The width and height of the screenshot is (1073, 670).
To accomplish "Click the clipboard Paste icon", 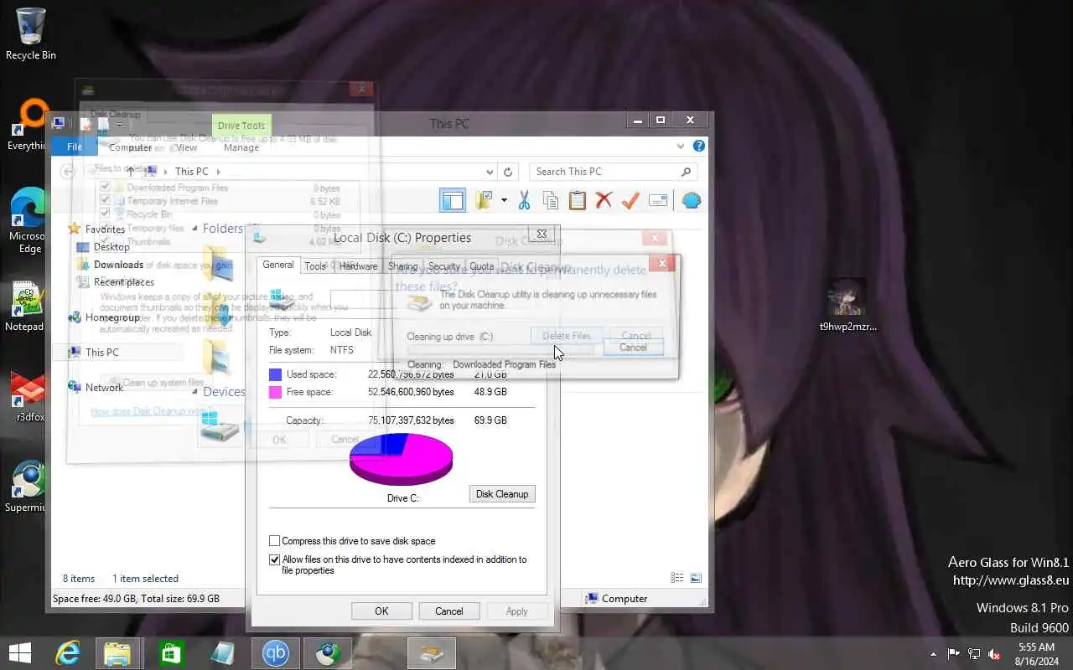I will 578,200.
